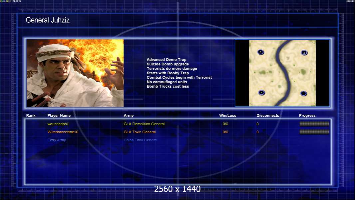
Task: Click Wiredrawncone10's 0/0 win/loss value
Action: (225, 132)
